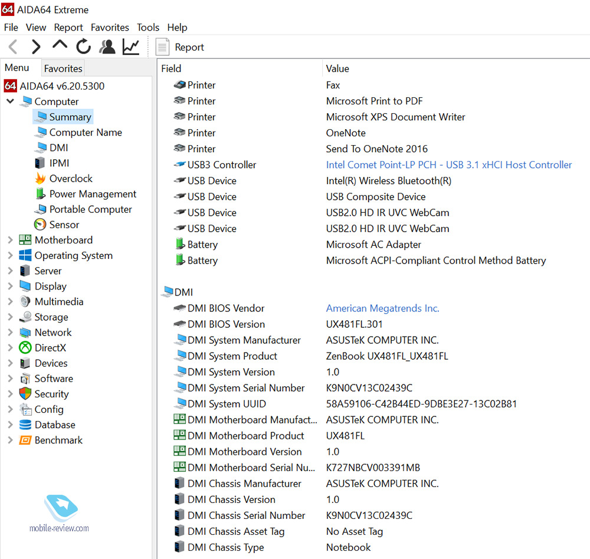The height and width of the screenshot is (559, 590).
Task: Click the Forward navigation arrow
Action: (36, 47)
